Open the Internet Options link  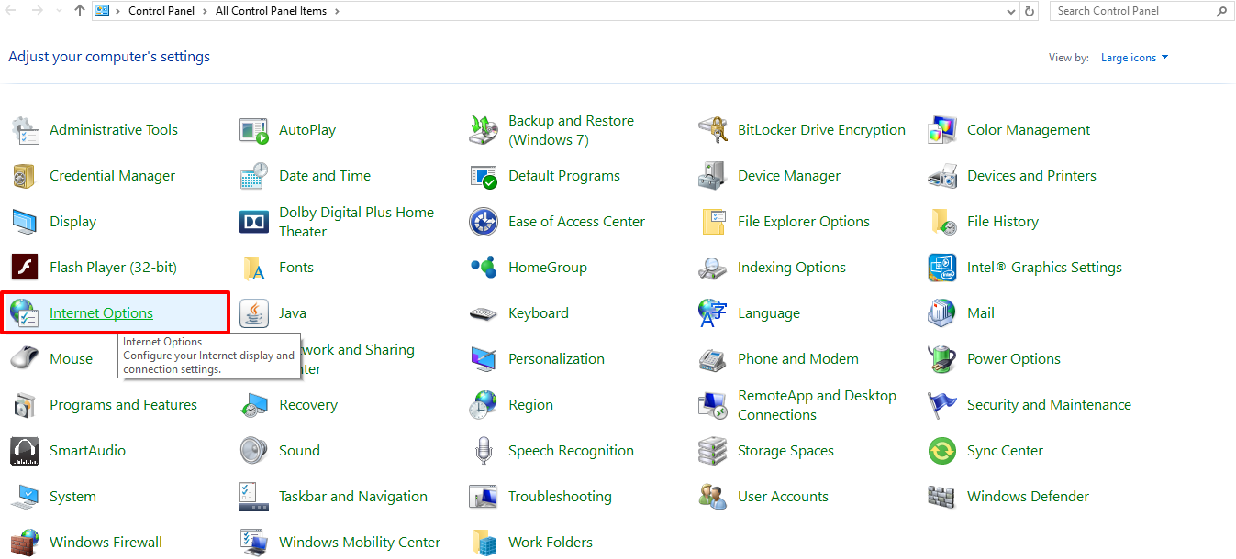coord(101,313)
